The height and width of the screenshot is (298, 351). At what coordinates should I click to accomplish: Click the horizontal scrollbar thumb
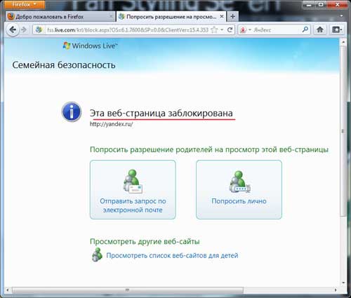[x=128, y=290]
